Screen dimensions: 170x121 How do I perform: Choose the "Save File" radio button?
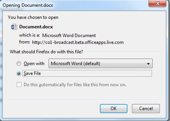point(19,74)
